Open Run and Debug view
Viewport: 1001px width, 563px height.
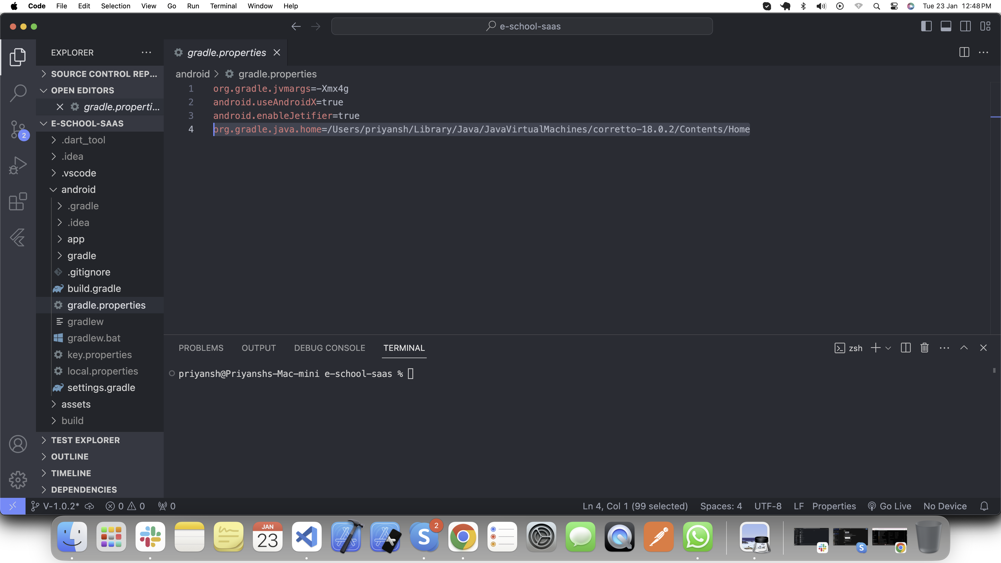[x=18, y=165]
